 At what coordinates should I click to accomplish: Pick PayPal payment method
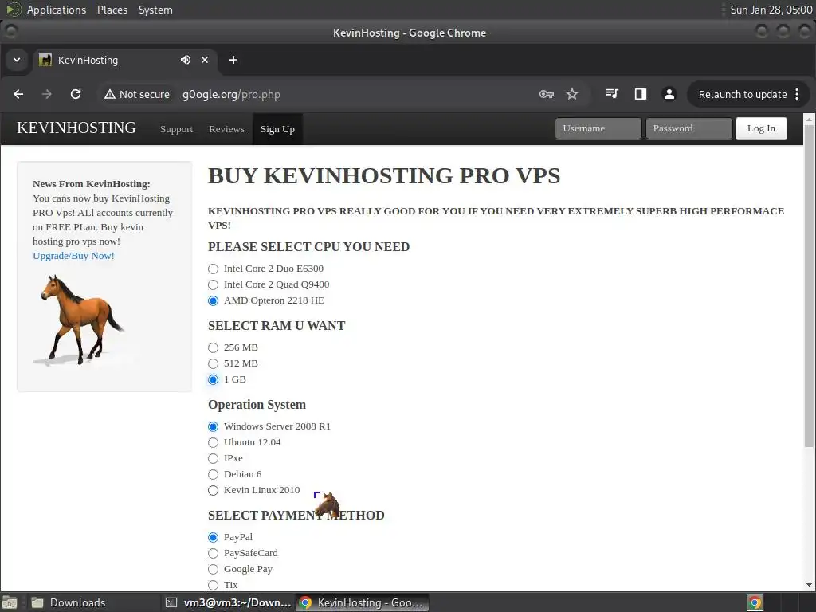pos(213,538)
